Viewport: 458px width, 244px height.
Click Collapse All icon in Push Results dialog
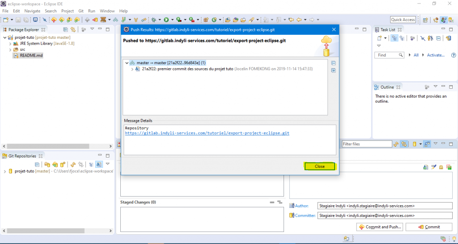[x=334, y=63]
